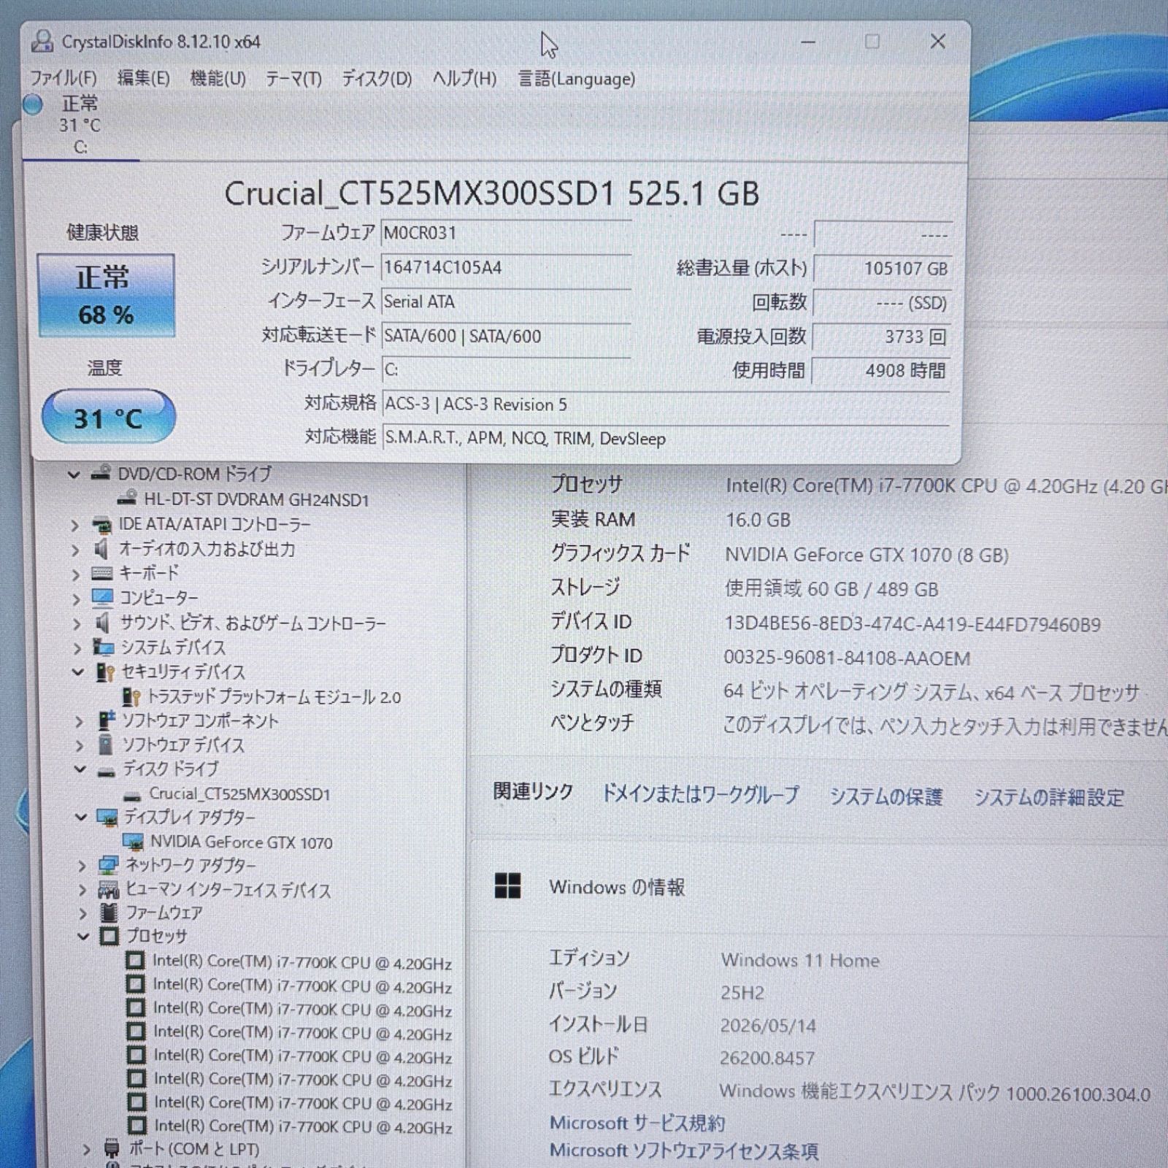Click the コンピューター monitor icon

[102, 598]
